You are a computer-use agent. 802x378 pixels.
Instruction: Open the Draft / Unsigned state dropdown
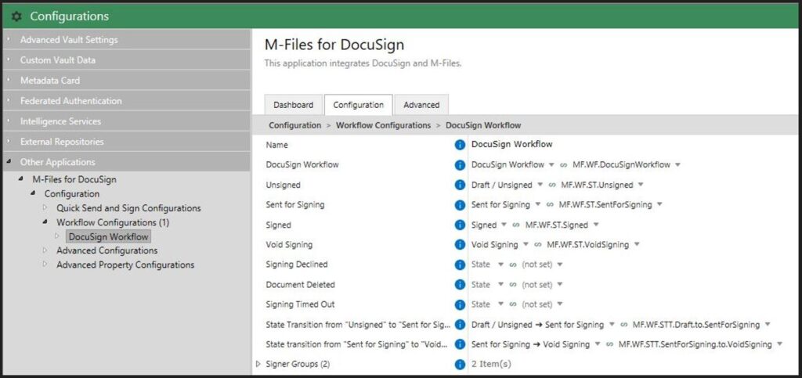point(539,185)
